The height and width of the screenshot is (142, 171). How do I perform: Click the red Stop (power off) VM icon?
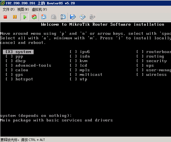coord(5,17)
